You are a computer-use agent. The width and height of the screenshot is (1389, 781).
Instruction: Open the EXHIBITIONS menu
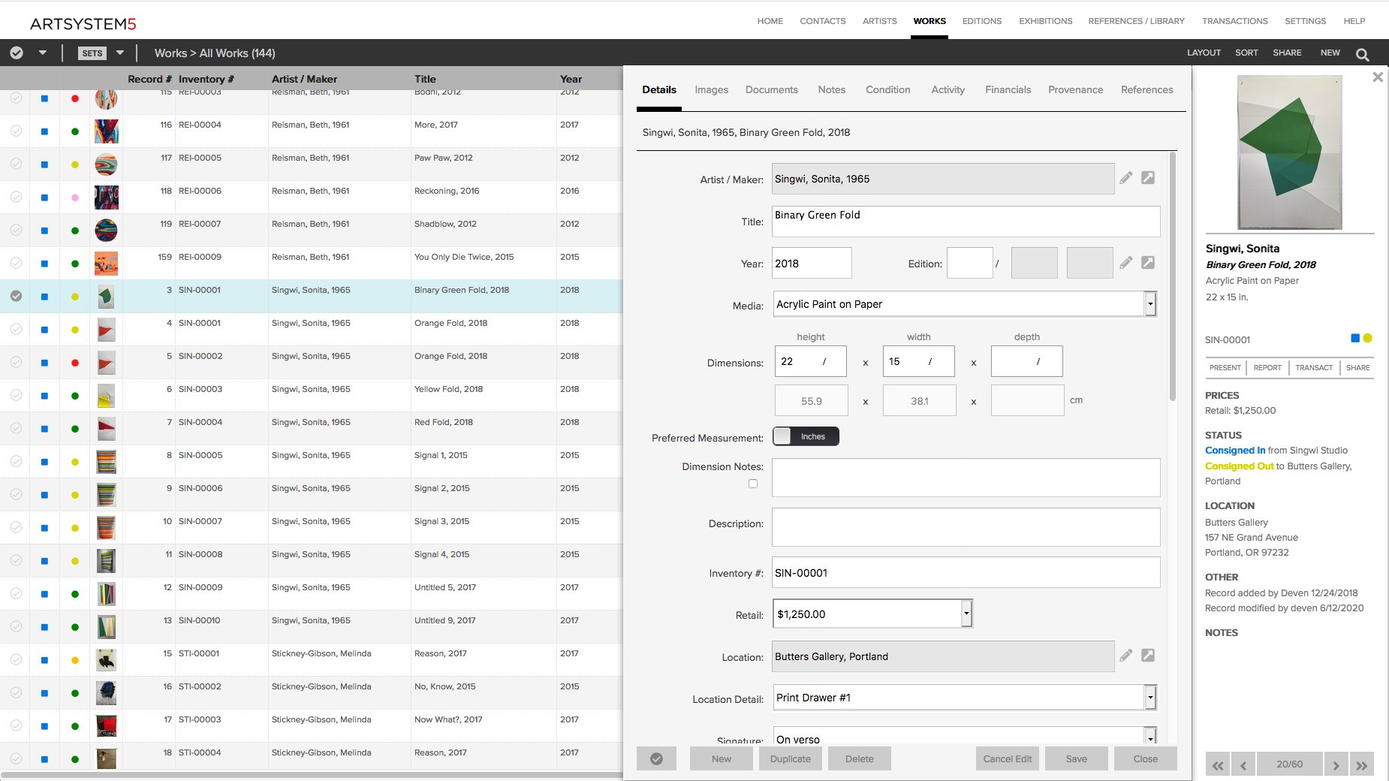coord(1045,21)
